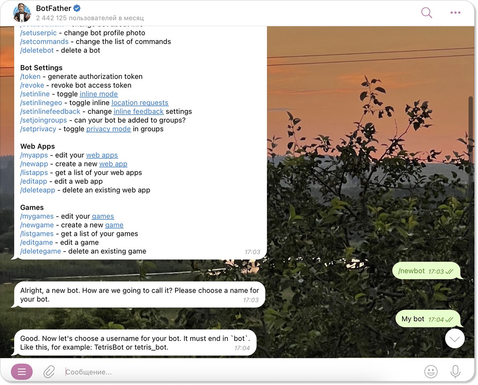Click the BotFather chat title
Viewport: 478px width, 385px height.
pyautogui.click(x=53, y=8)
